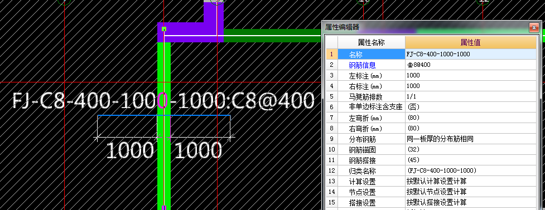Edit name value FJ-C8-400-1000-1000
The height and width of the screenshot is (210, 545).
click(471, 54)
